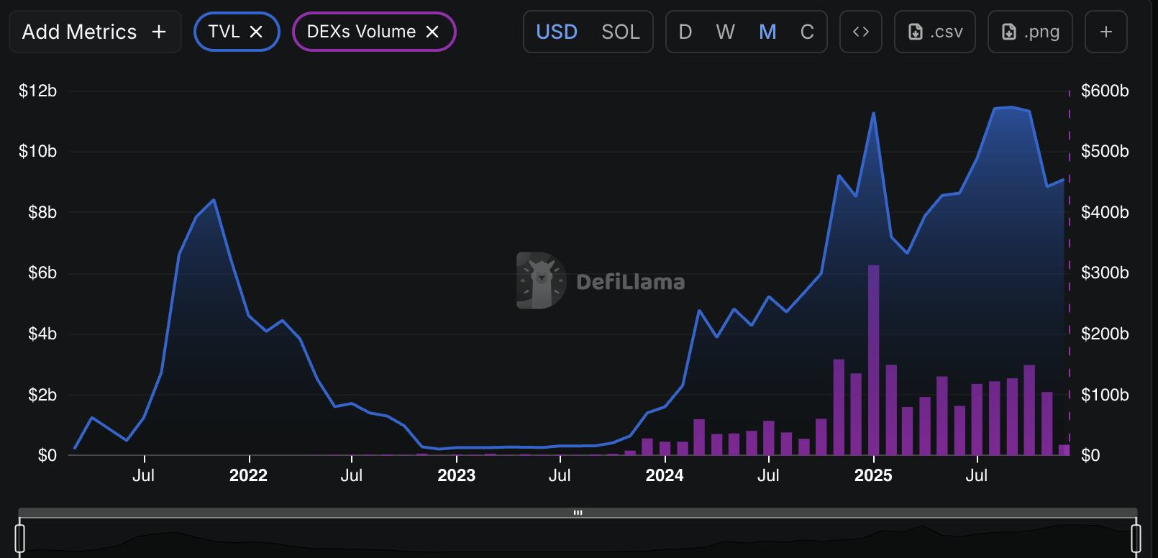The image size is (1158, 558).
Task: Open the Add Metrics dropdown
Action: pos(94,32)
